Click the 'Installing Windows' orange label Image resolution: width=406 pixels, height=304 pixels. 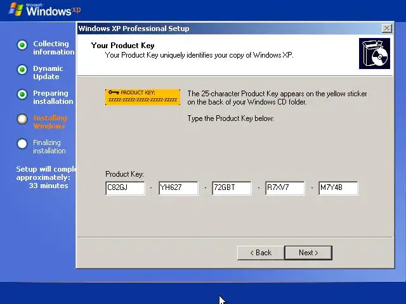[49, 122]
